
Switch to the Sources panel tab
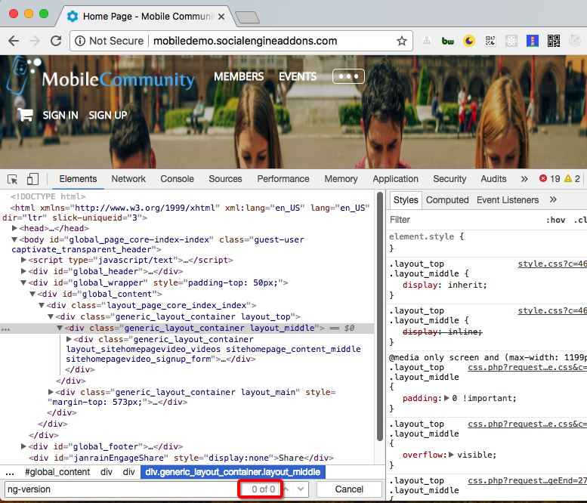[225, 179]
